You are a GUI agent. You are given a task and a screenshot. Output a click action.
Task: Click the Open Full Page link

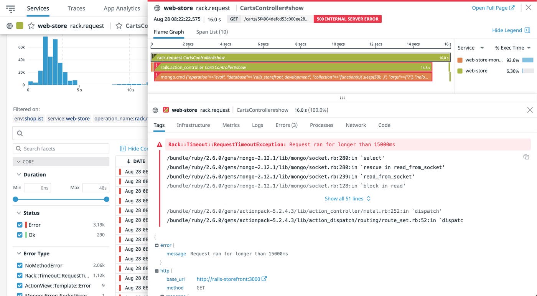tap(493, 7)
